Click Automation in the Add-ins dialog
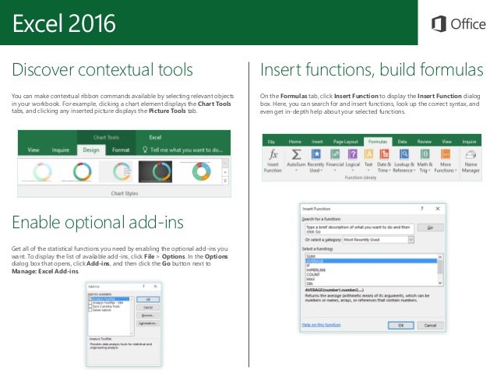Viewport: 497px width, 384px height. click(148, 323)
